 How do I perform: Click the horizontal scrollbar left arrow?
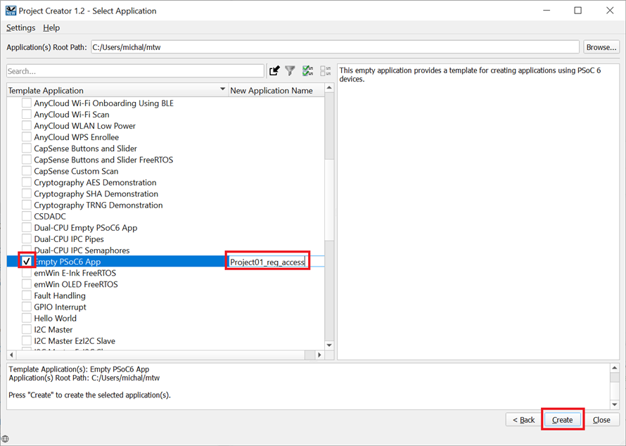[11, 355]
